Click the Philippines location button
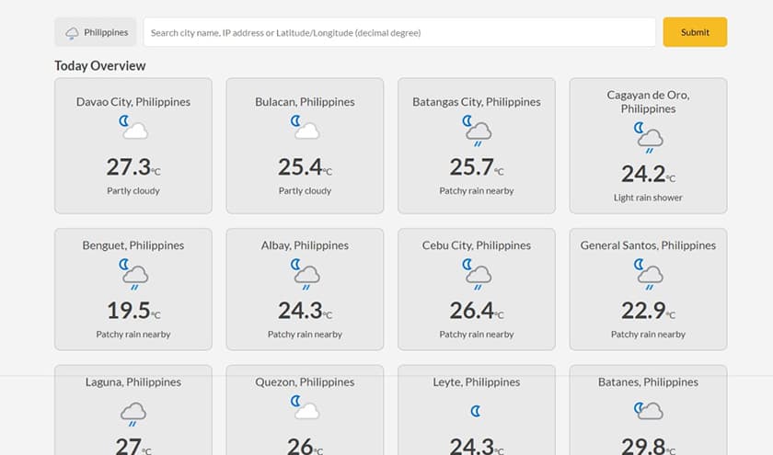This screenshot has width=773, height=455. click(96, 32)
